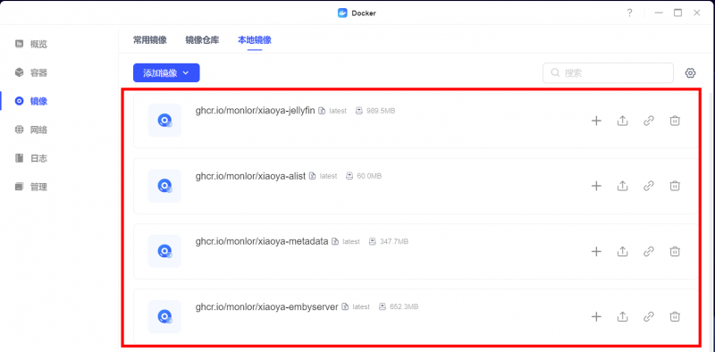The height and width of the screenshot is (352, 715).
Task: Create container from xiaoya-metadata plus icon
Action: [596, 251]
